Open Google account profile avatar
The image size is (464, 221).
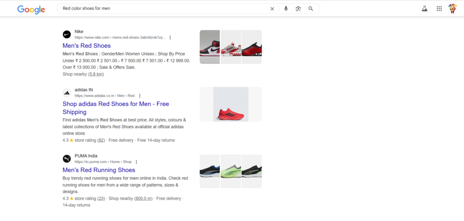tap(453, 9)
